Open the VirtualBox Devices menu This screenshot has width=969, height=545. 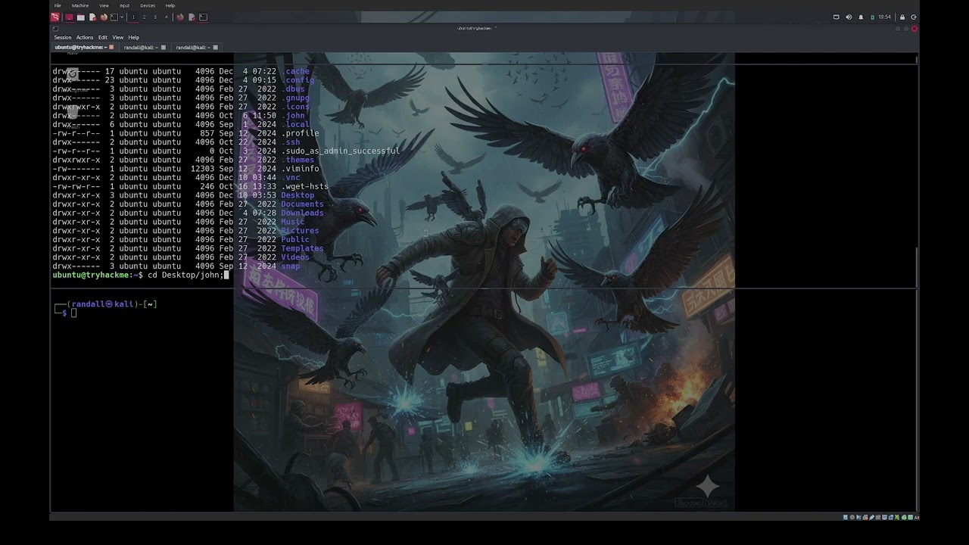click(x=148, y=5)
